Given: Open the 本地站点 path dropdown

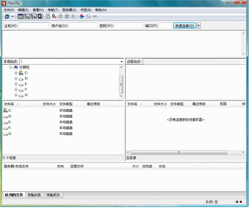Looking at the screenshot, I should (122, 62).
